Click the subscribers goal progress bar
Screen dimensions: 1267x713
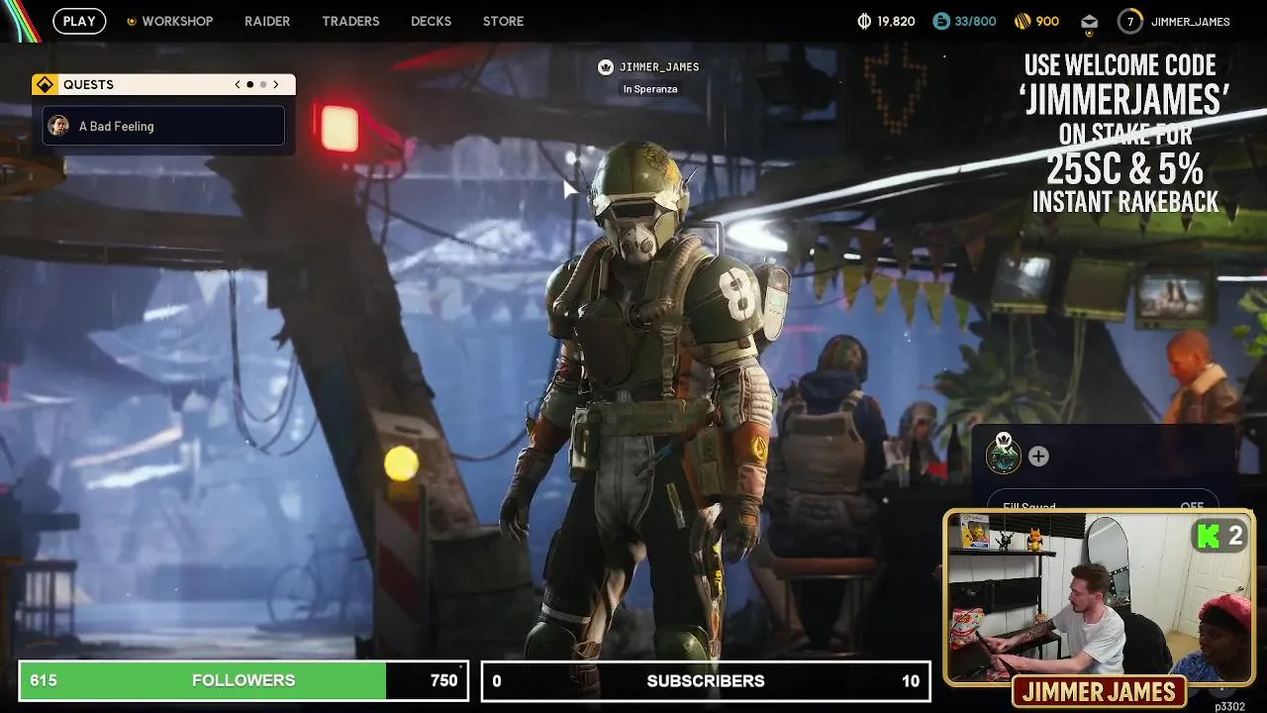[706, 680]
